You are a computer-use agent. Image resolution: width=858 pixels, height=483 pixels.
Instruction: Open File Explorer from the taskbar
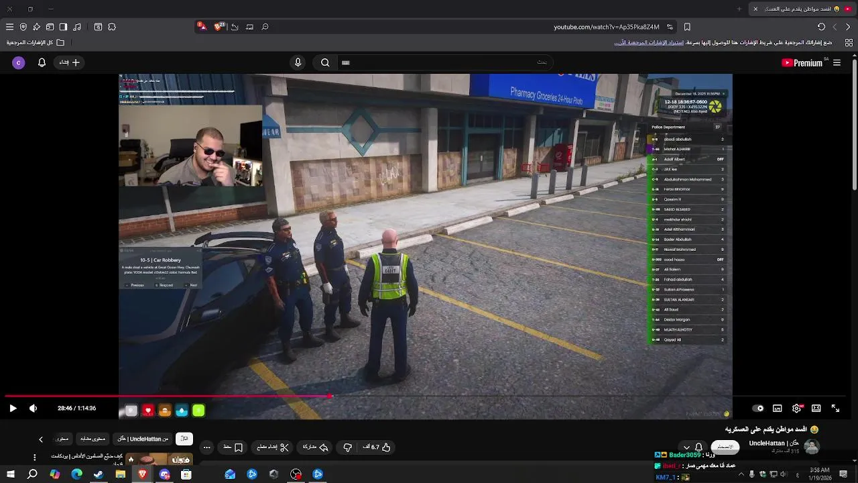point(121,474)
